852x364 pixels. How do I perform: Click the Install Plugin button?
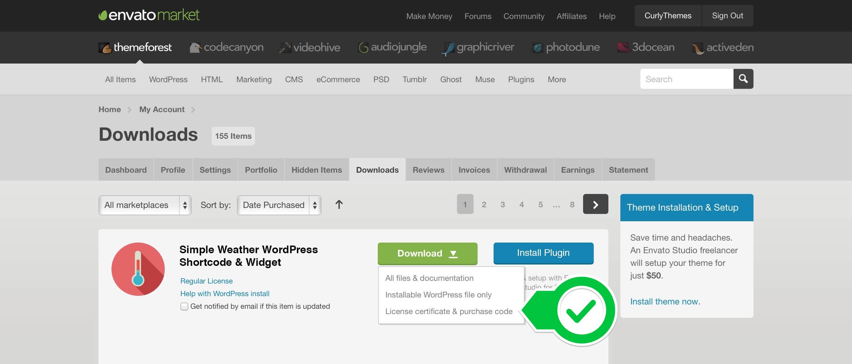[x=543, y=253]
